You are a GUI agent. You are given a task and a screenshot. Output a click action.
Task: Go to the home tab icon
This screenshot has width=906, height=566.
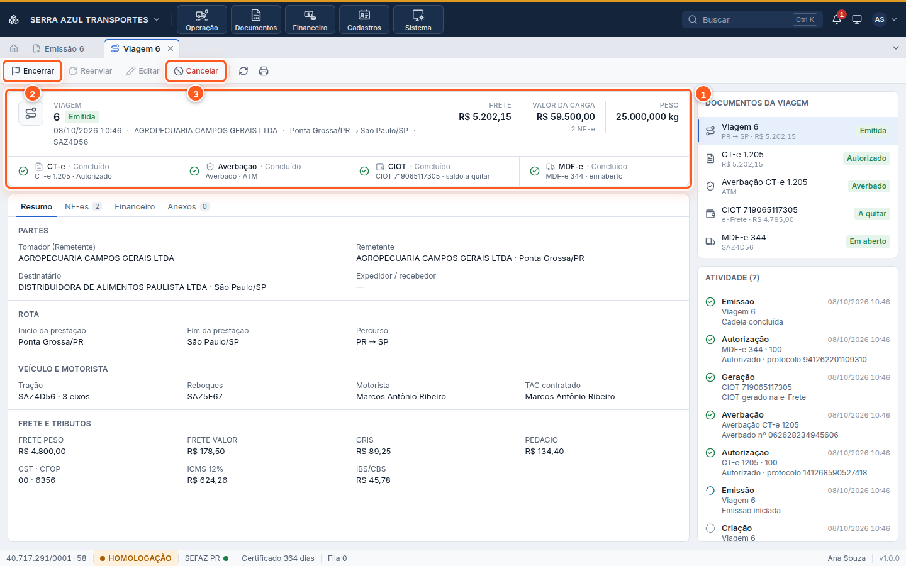(14, 48)
